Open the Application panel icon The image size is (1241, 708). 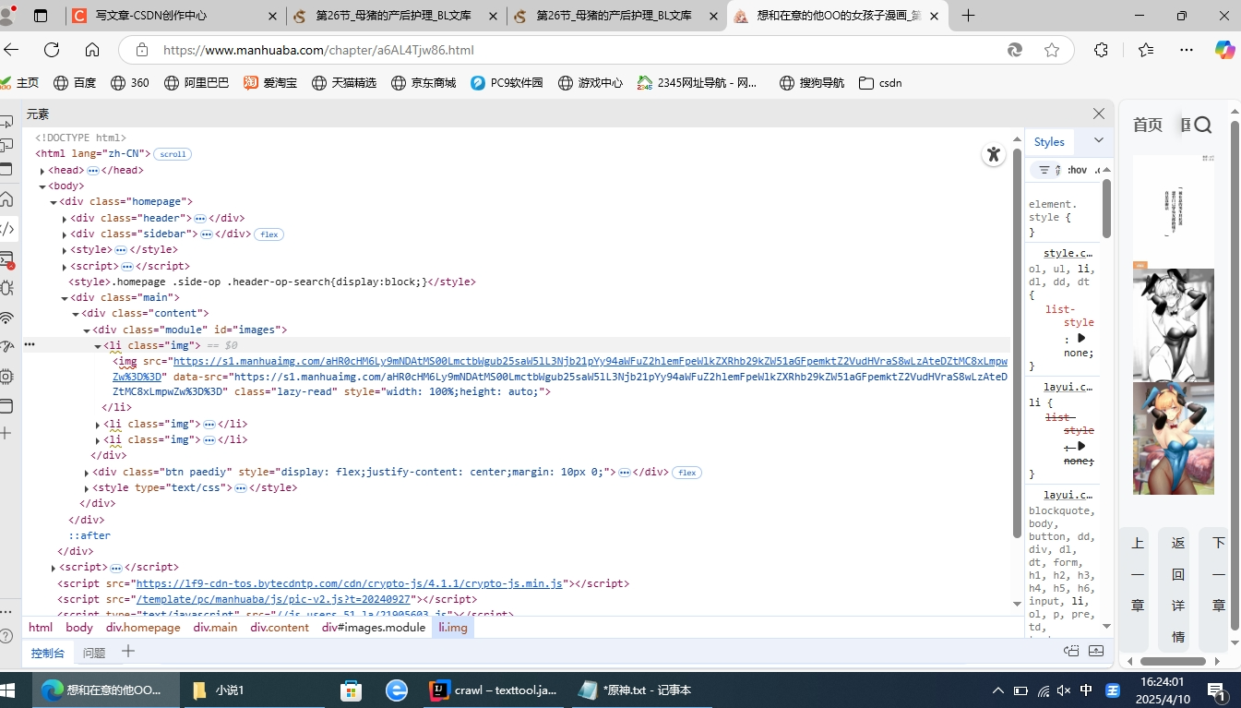(x=6, y=406)
